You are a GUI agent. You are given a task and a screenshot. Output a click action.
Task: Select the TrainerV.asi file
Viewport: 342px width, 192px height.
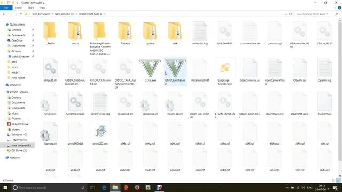click(324, 101)
